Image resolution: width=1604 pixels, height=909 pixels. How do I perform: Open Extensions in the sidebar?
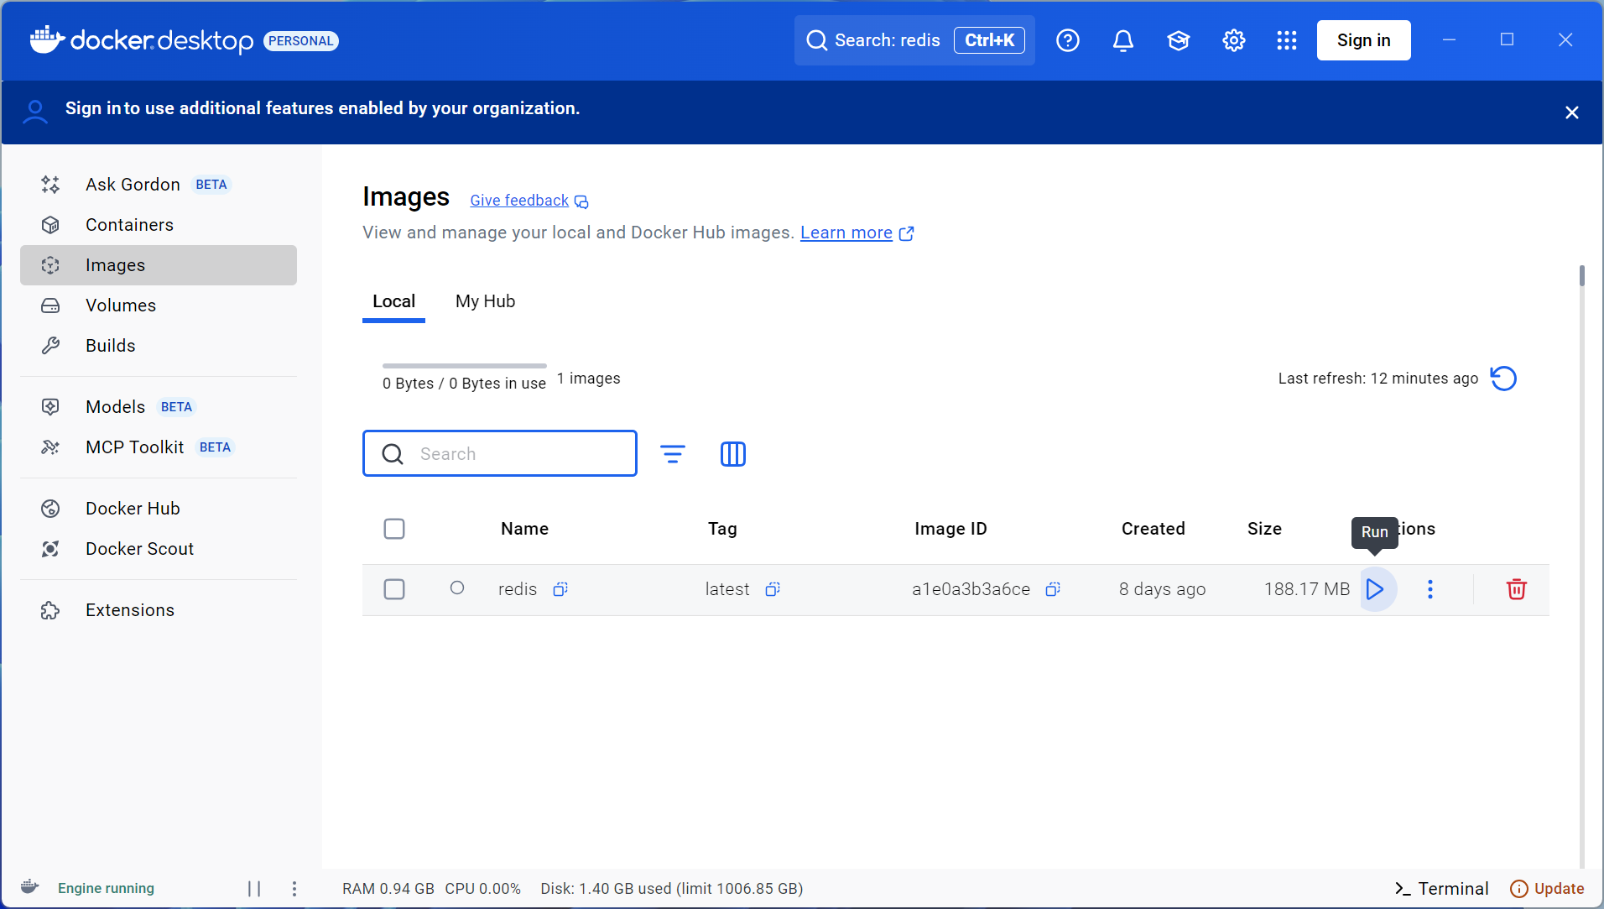point(159,610)
